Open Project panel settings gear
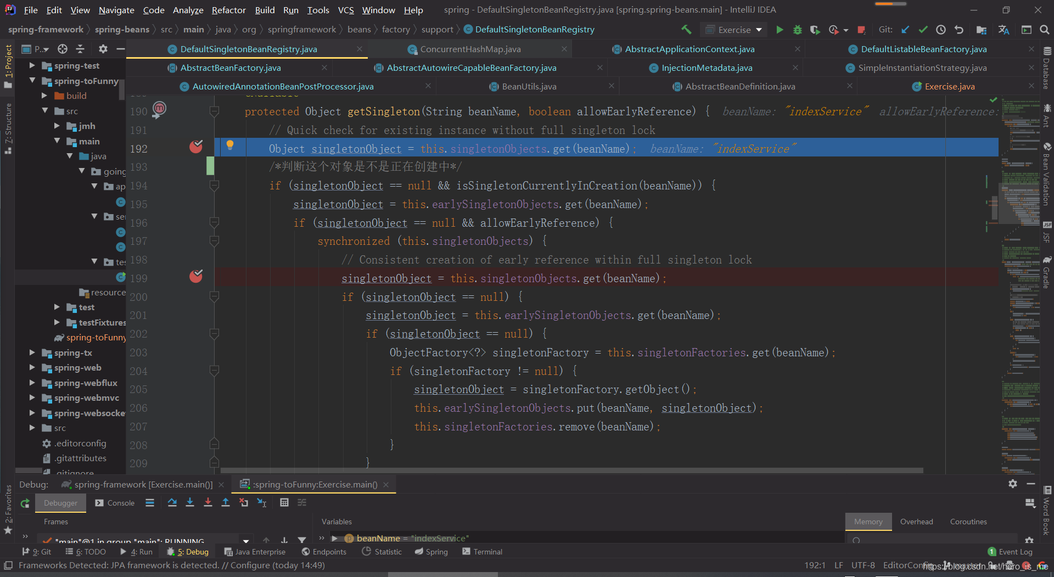 click(103, 49)
